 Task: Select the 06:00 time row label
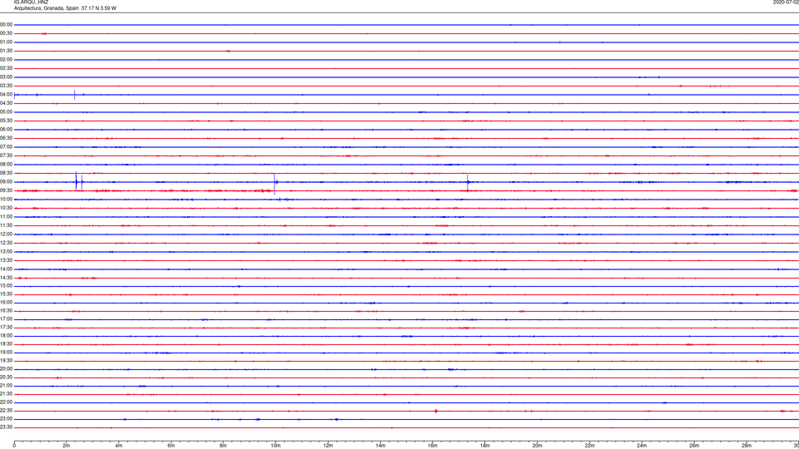tap(6, 130)
